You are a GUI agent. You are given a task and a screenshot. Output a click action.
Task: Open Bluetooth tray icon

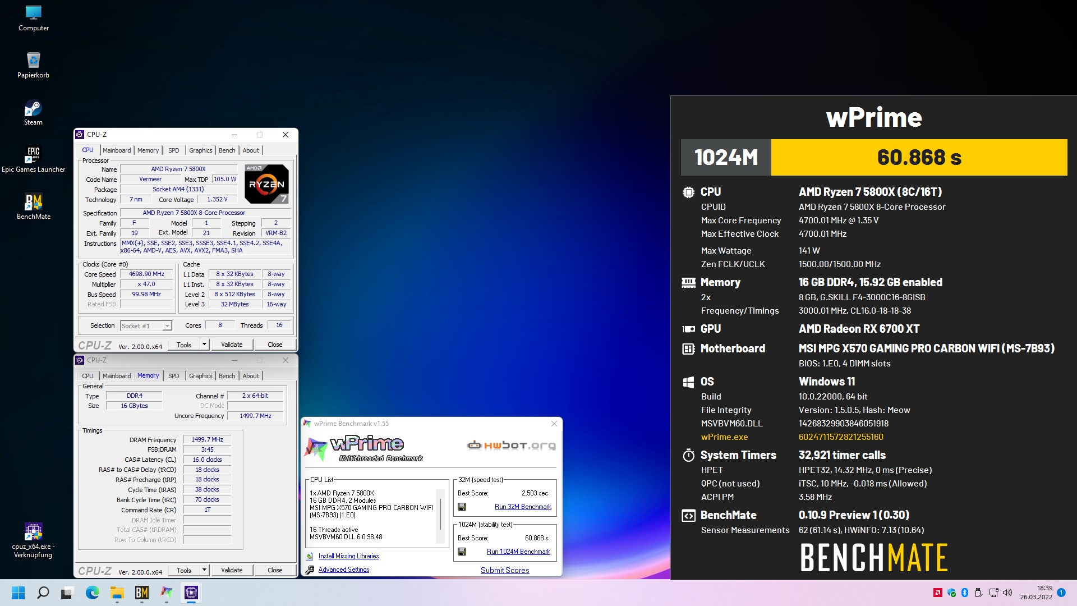coord(965,593)
